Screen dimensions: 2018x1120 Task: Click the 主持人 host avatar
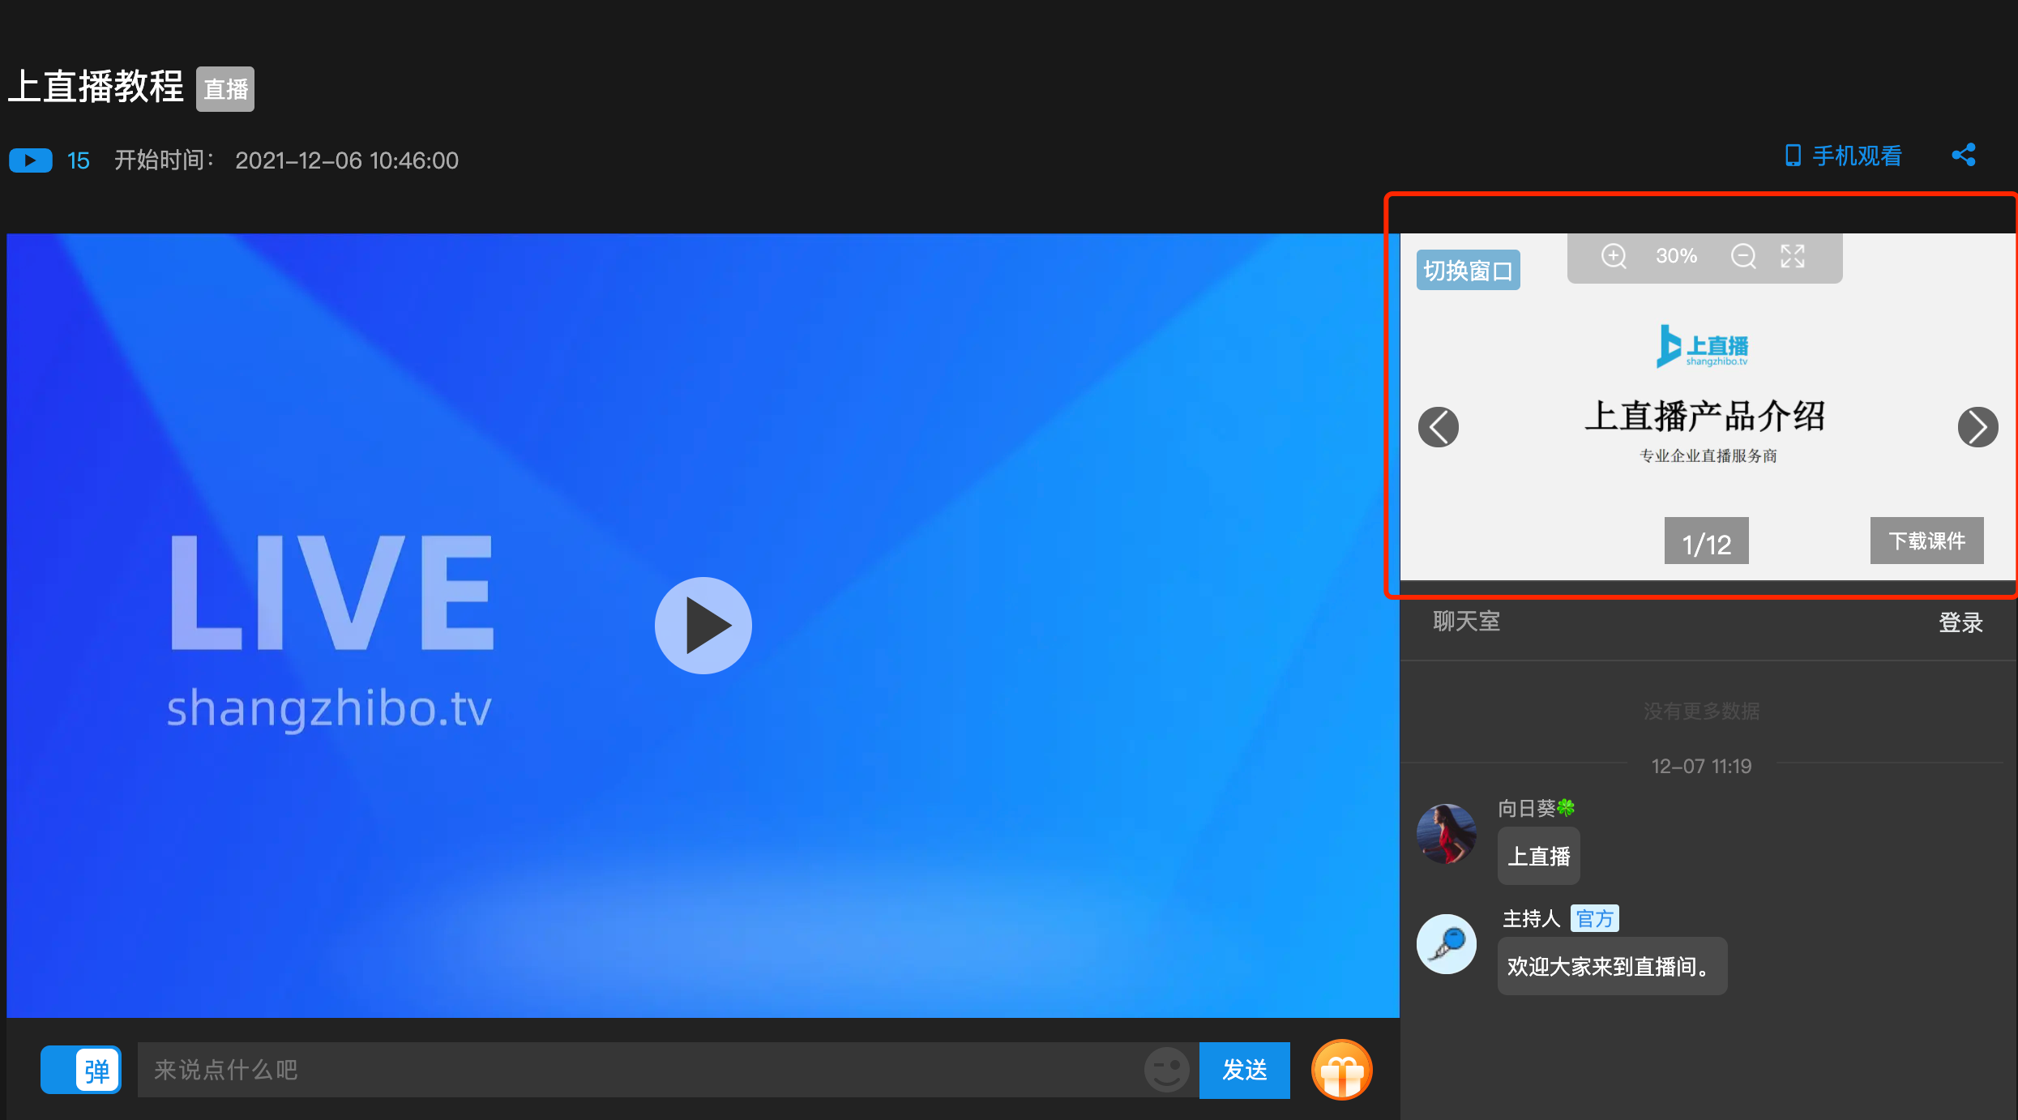(1447, 944)
